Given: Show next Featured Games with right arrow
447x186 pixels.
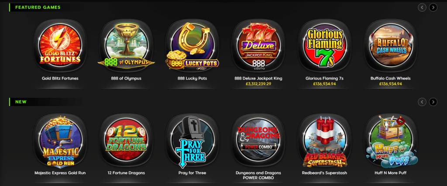Looking at the screenshot, I should click(433, 7).
